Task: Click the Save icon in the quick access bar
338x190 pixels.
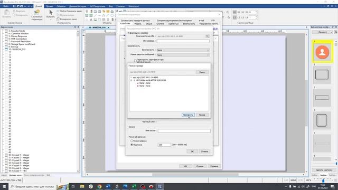Action: pyautogui.click(x=14, y=6)
